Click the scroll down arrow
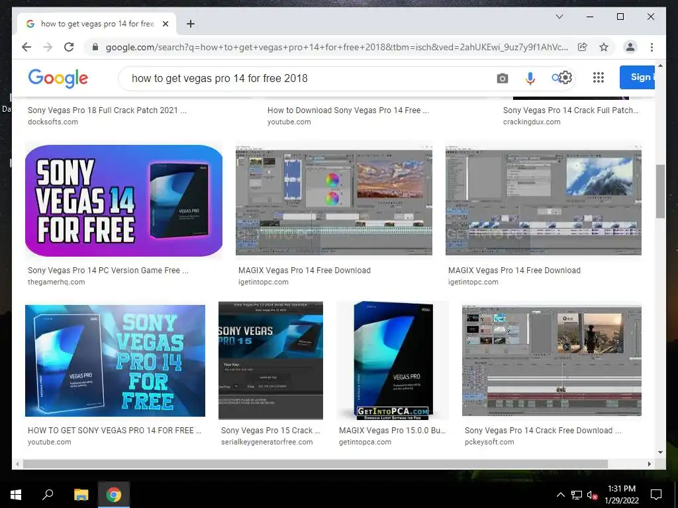678x508 pixels. [660, 452]
